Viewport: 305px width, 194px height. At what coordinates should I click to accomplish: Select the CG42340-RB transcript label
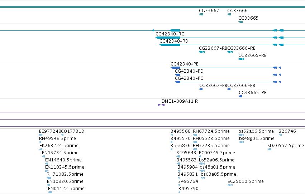pyautogui.click(x=174, y=41)
